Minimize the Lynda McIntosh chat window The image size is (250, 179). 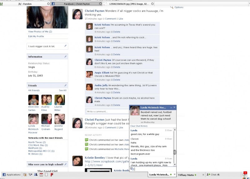[171, 107]
